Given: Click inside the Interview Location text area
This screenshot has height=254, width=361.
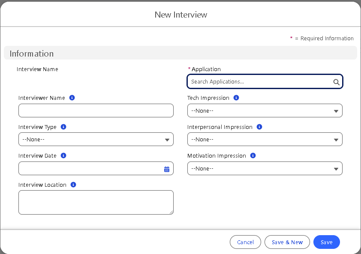Looking at the screenshot, I should click(x=96, y=202).
